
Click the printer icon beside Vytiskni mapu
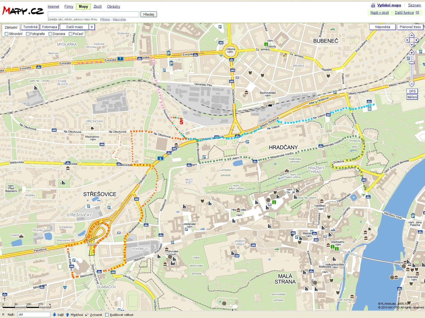point(373,5)
